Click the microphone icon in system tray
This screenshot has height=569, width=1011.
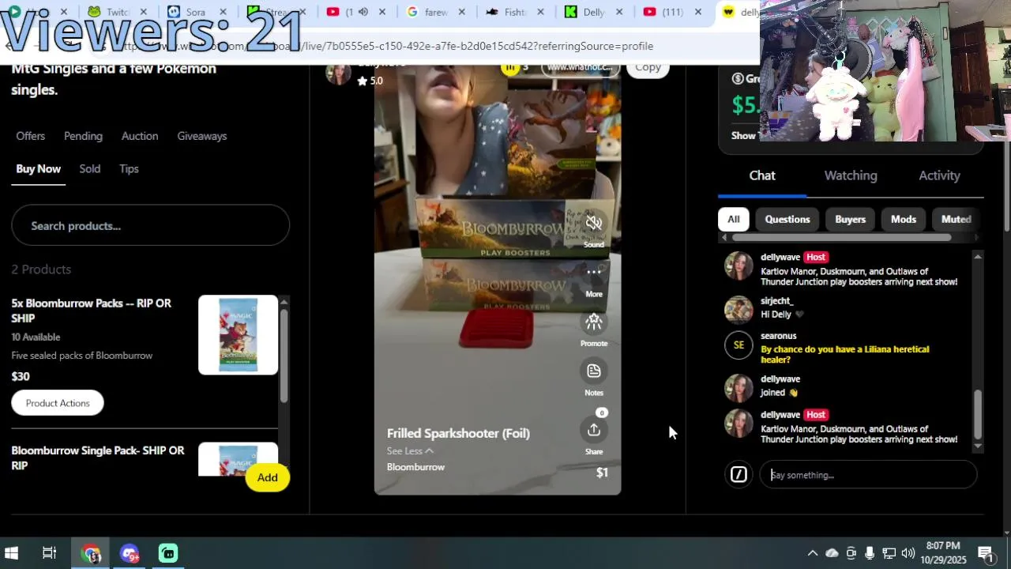(x=870, y=553)
